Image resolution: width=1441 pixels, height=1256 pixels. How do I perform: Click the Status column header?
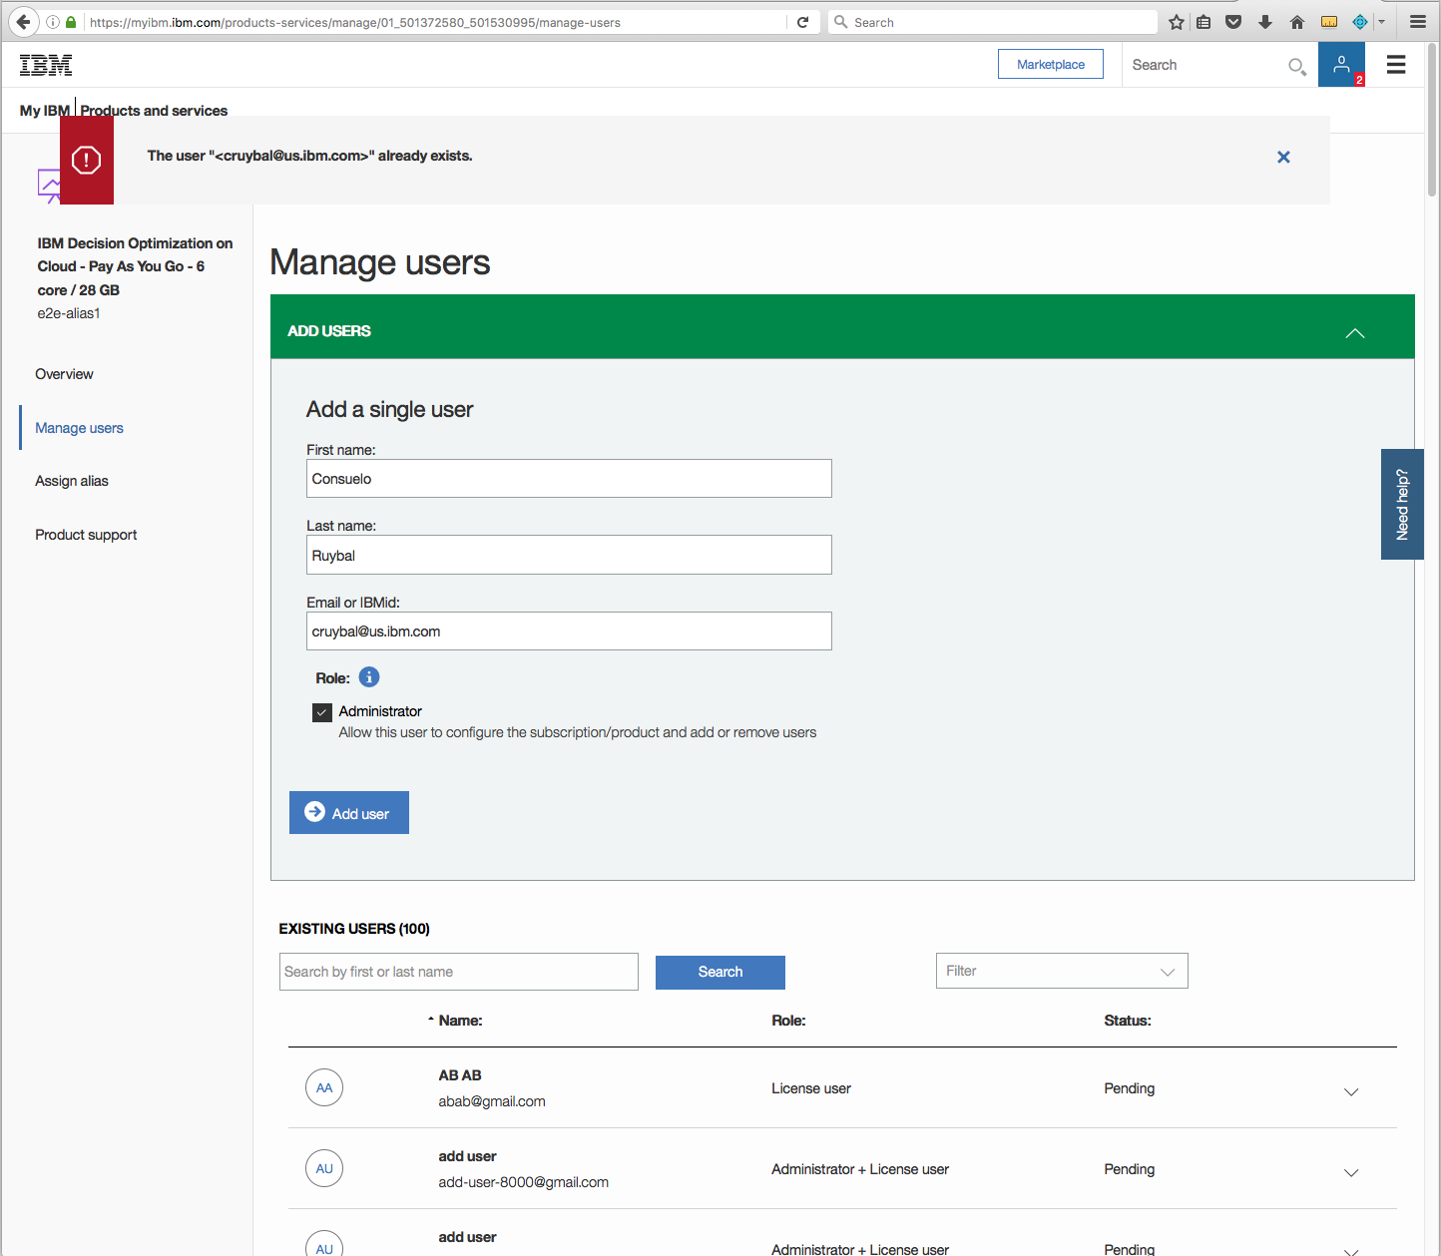tap(1128, 1021)
